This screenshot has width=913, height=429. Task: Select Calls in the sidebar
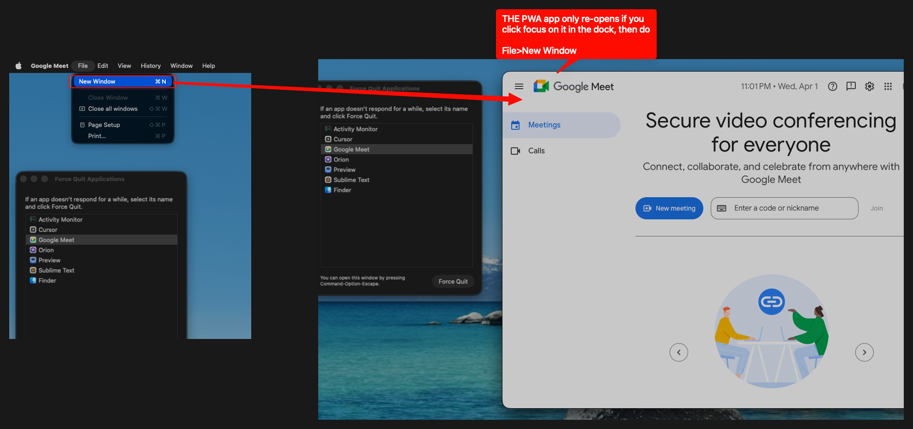coord(536,151)
